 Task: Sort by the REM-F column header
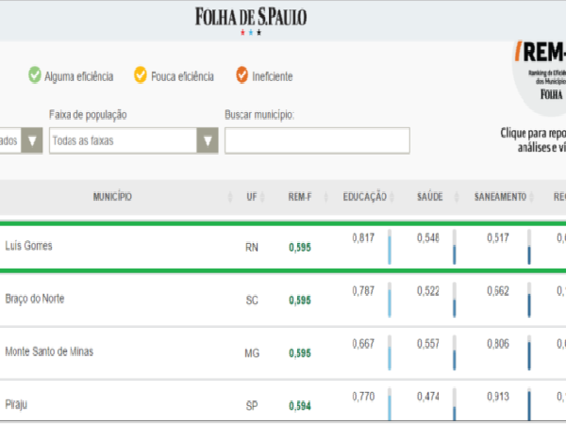click(x=300, y=197)
